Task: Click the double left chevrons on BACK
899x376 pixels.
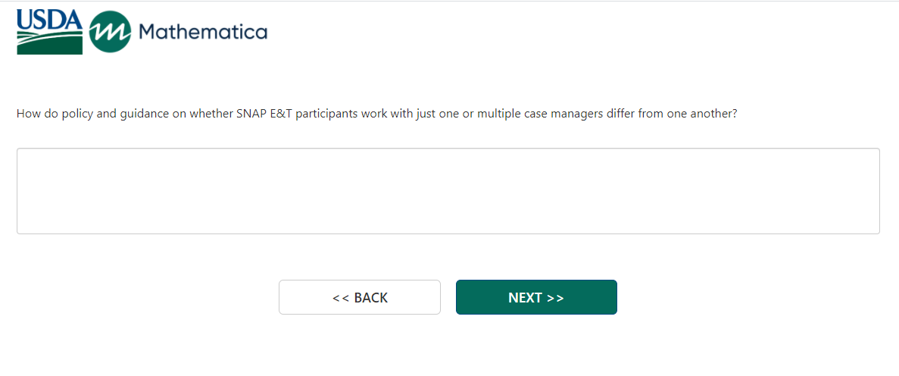Action: point(341,298)
